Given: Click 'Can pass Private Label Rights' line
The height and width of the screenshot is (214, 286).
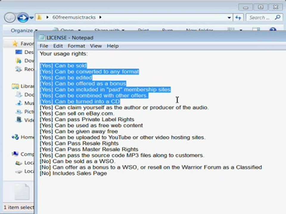Looking at the screenshot, I should pos(87,119).
